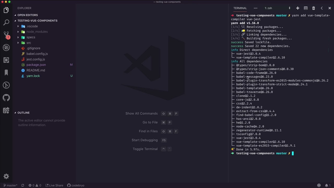This screenshot has height=188, width=334.
Task: Open the Explorer view in activity bar
Action: tap(6, 10)
